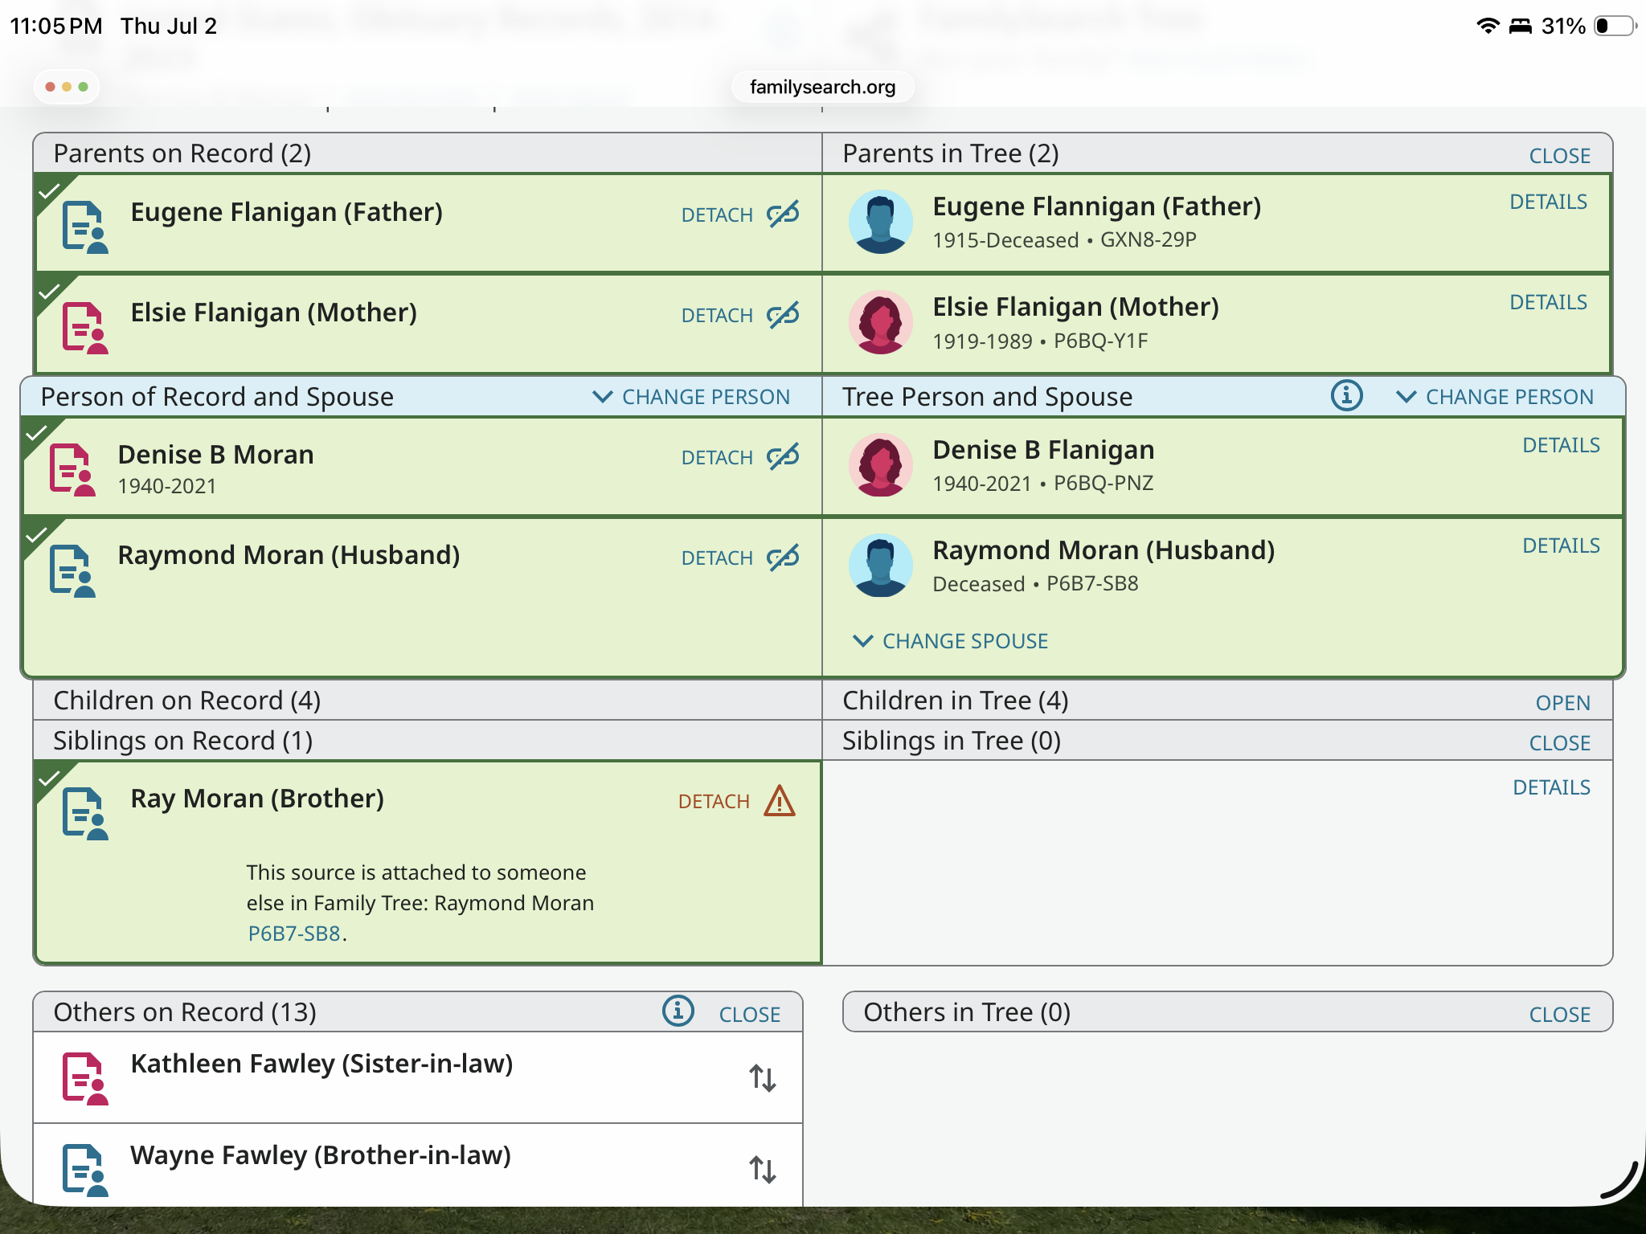This screenshot has height=1234, width=1646.
Task: Click Denise B Moran record document icon
Action: point(72,470)
